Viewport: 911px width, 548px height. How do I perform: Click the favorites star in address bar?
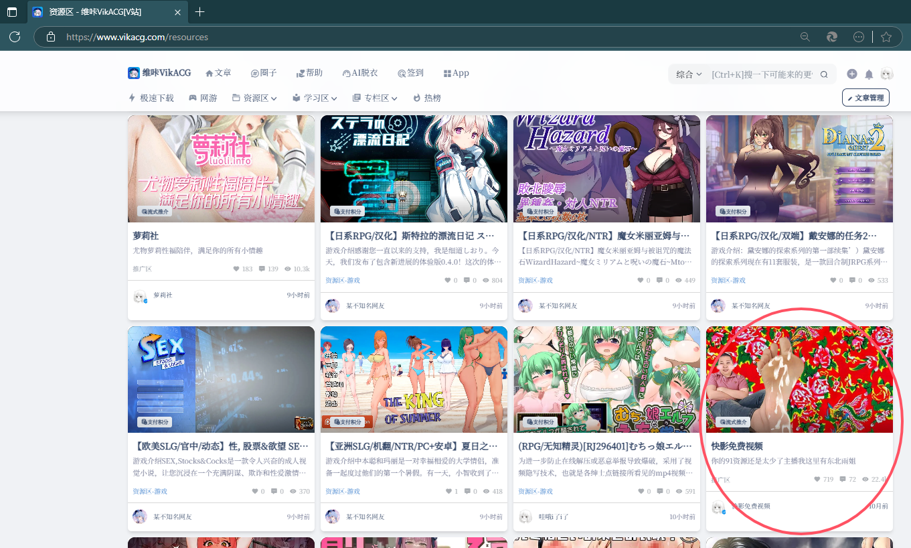point(886,37)
